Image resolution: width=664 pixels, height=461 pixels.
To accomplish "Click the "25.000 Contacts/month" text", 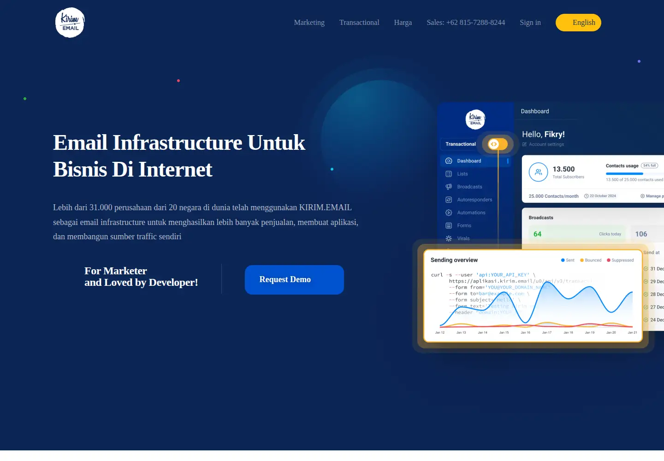I will pyautogui.click(x=553, y=196).
